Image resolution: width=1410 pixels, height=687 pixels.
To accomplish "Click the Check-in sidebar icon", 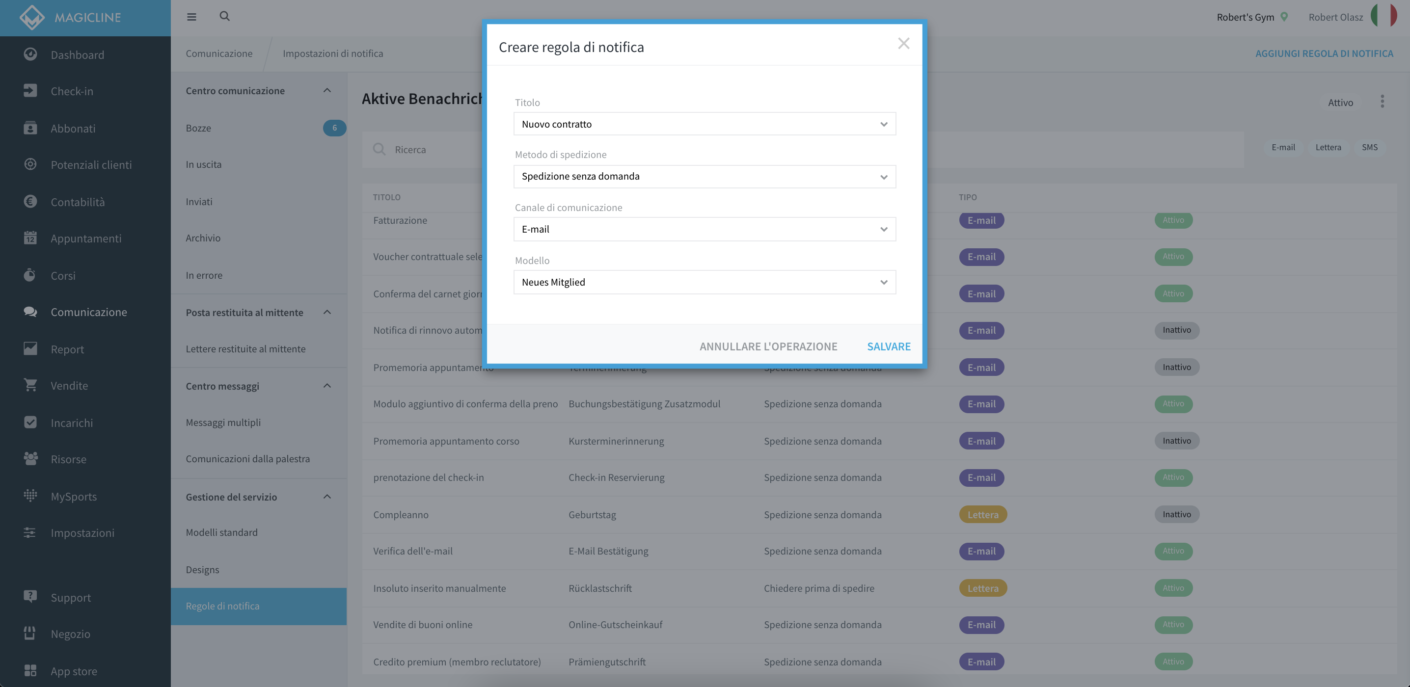I will tap(30, 91).
